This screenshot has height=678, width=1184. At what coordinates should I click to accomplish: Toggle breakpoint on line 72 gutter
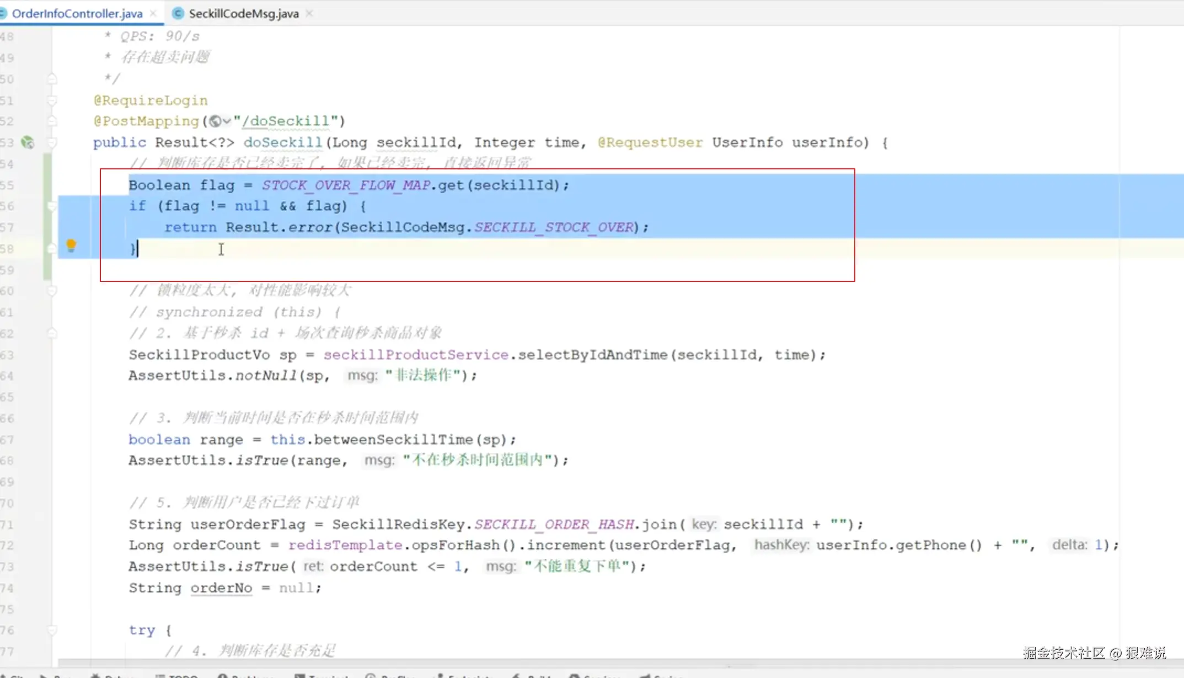click(x=28, y=545)
